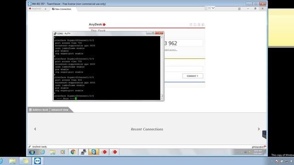294x165 pixels.
Task: Open the AnyDesk hamburger menu
Action: point(239,9)
